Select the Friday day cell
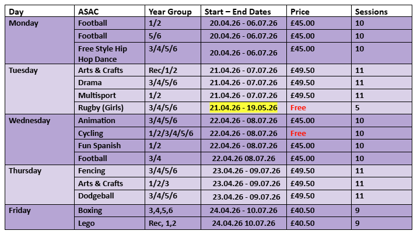The width and height of the screenshot is (417, 234). [20, 210]
